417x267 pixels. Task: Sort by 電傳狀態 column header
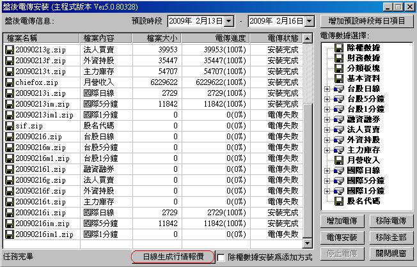point(276,38)
